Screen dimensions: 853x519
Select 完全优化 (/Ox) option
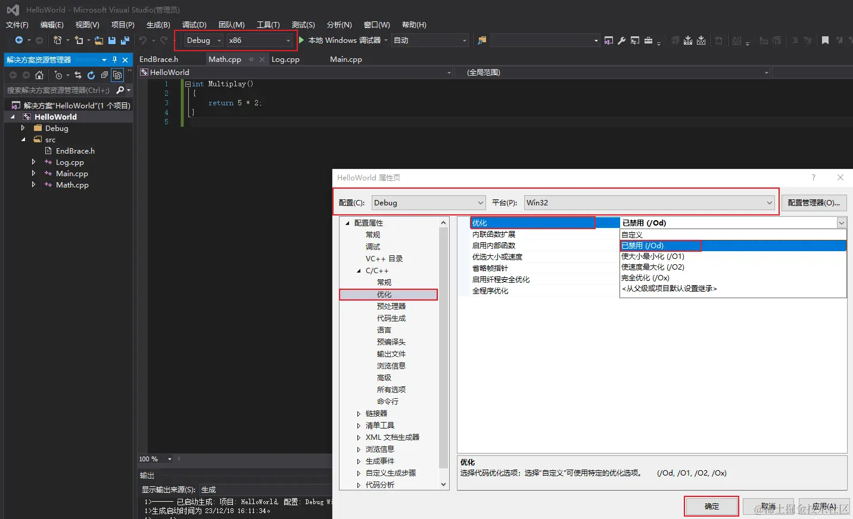[733, 278]
